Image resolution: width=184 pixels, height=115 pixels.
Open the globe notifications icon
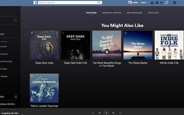click(162, 3)
